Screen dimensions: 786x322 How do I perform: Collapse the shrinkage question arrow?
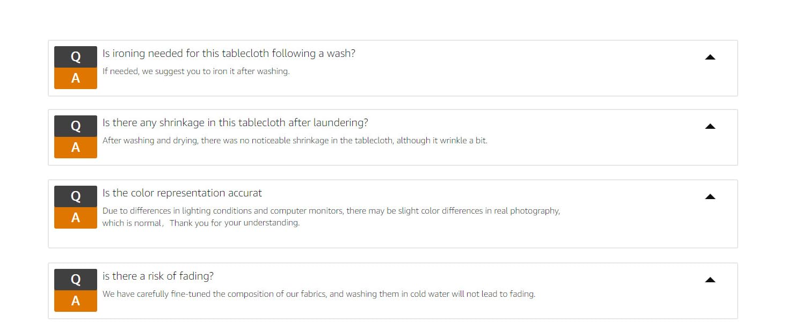click(710, 127)
